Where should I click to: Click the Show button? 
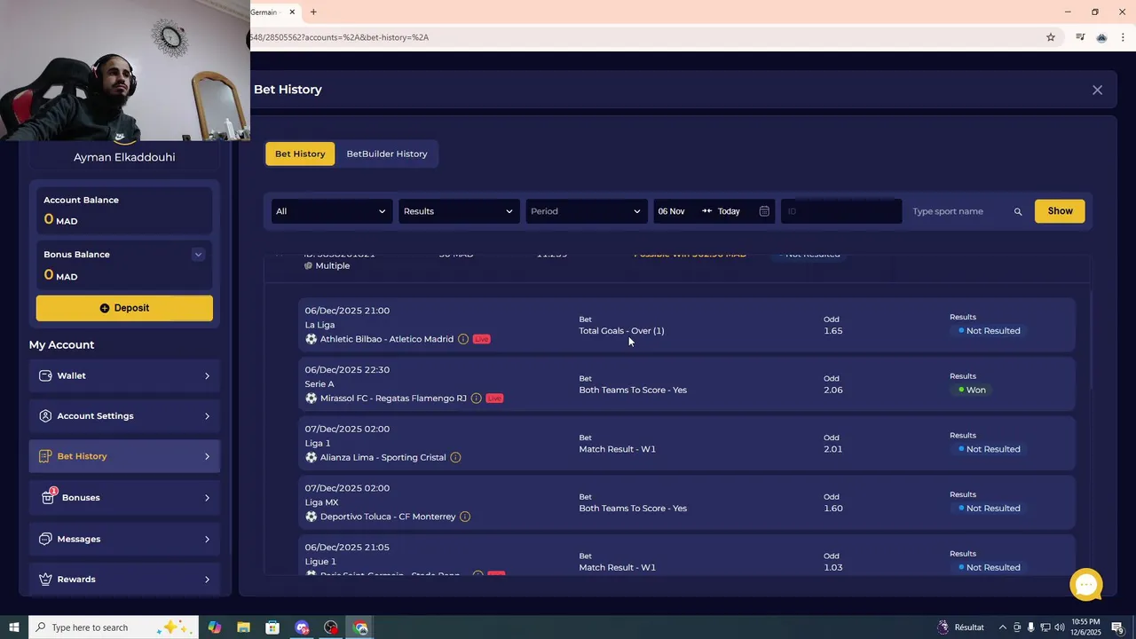1060,211
